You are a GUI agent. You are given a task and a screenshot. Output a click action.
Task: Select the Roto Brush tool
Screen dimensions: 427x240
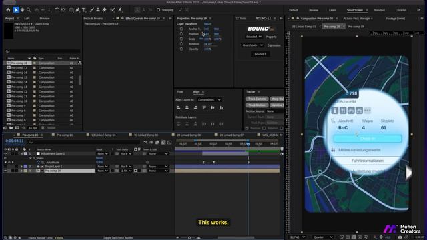pyautogui.click(x=113, y=10)
